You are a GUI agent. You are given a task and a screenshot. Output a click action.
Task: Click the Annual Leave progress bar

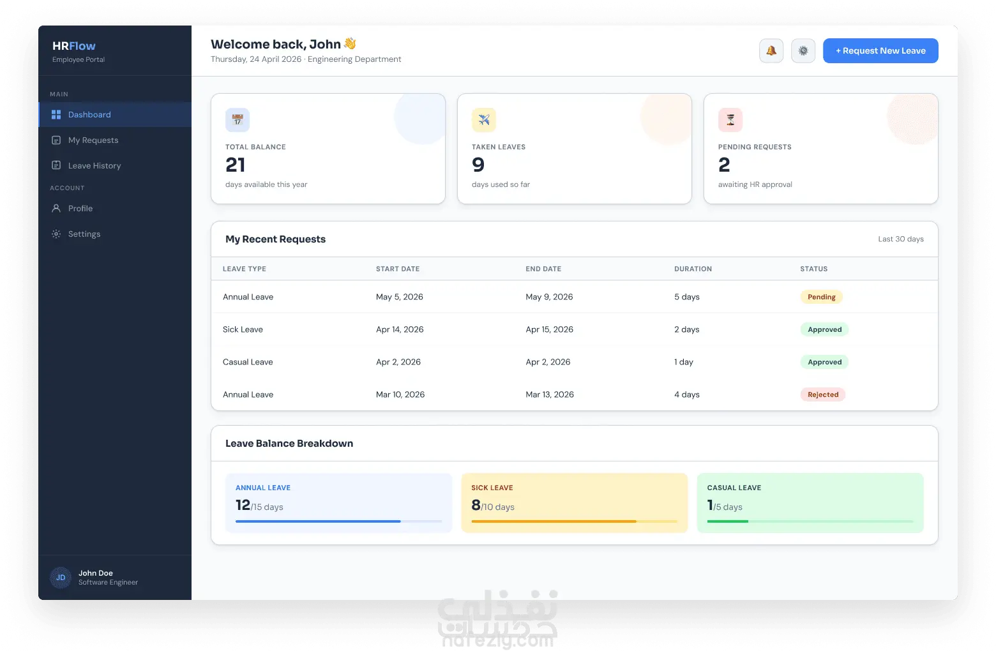coord(338,521)
